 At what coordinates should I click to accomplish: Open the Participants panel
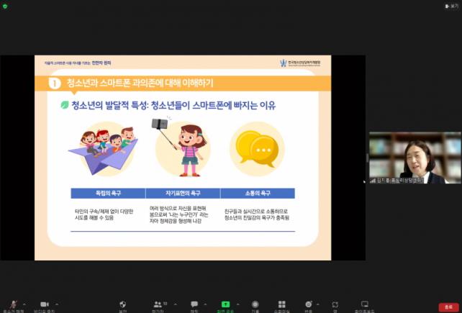(158, 304)
